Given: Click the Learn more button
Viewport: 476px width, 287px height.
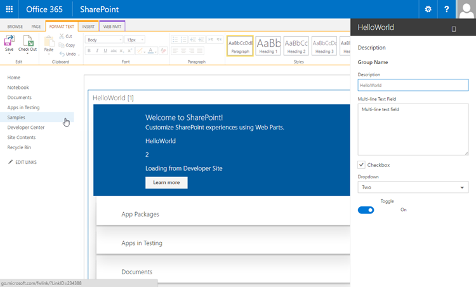Looking at the screenshot, I should pyautogui.click(x=166, y=182).
